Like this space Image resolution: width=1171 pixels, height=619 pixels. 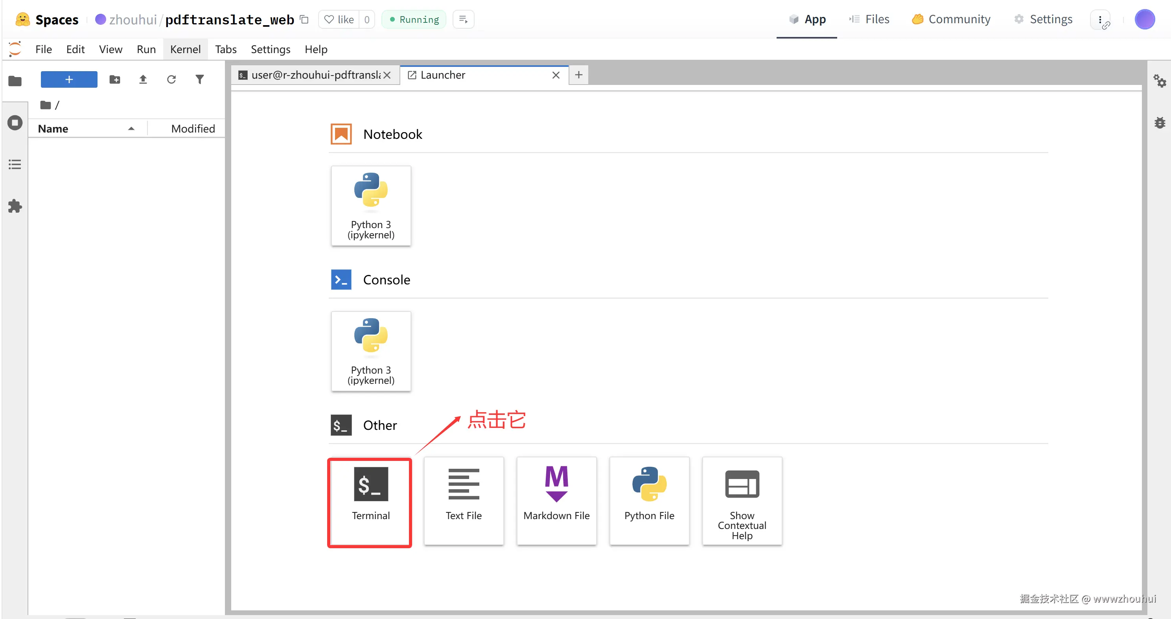pyautogui.click(x=339, y=20)
